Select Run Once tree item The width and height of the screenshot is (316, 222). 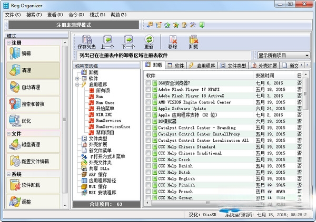105,103
